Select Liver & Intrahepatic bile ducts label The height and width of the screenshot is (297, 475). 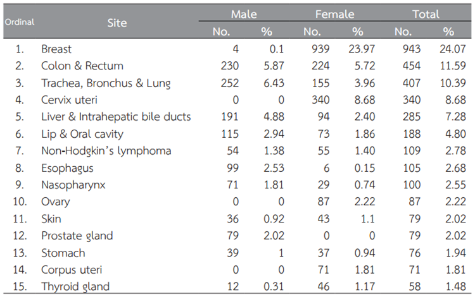(116, 117)
